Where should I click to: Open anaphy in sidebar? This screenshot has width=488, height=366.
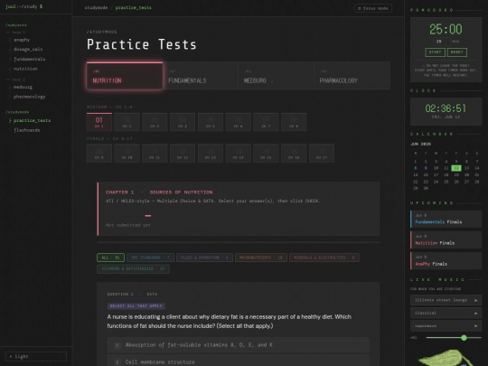[x=22, y=40]
